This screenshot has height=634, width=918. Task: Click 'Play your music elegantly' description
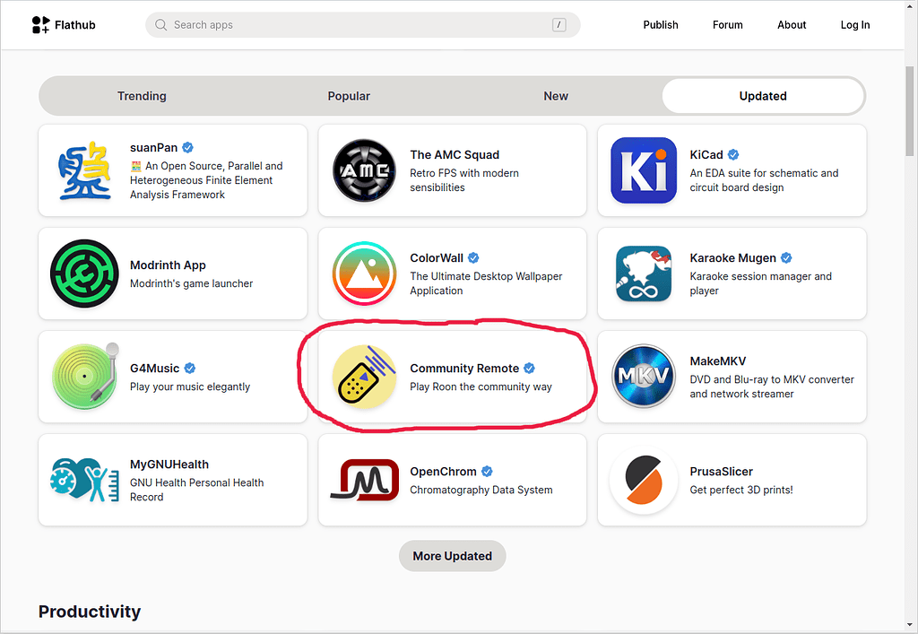[190, 387]
